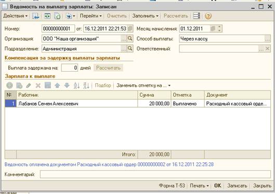Click the Способ выплаты field
The width and height of the screenshot is (275, 194).
222,39
